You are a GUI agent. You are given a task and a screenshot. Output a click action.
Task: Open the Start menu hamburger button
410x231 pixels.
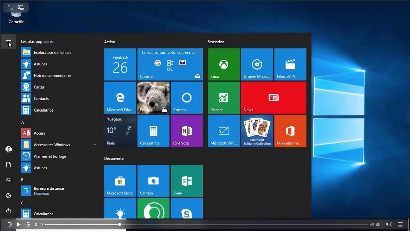click(8, 42)
